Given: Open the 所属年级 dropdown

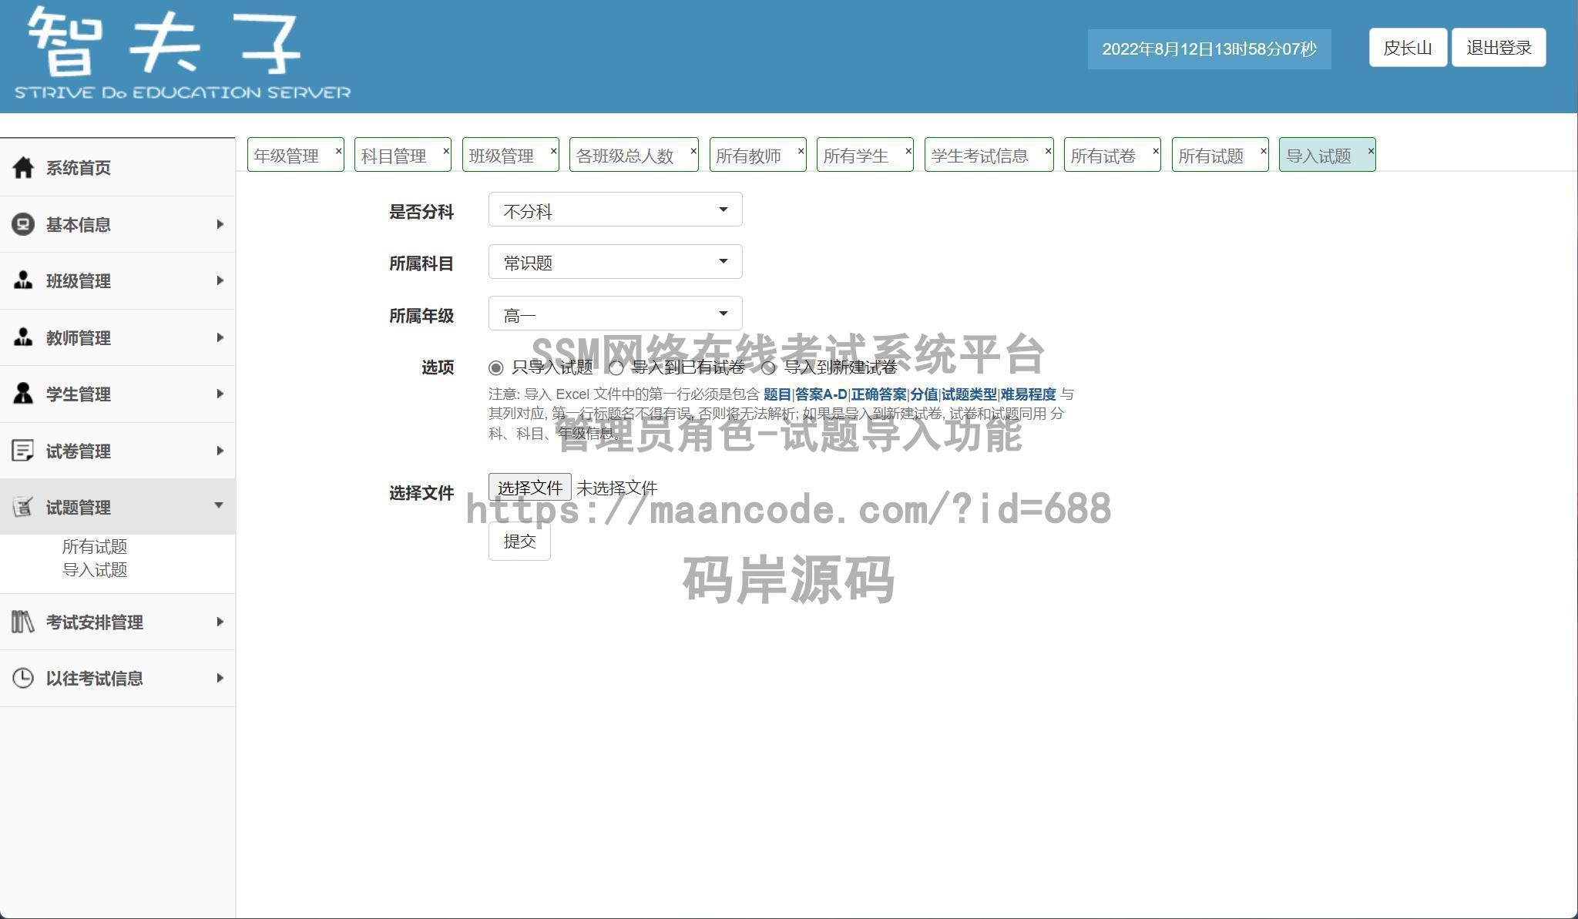Looking at the screenshot, I should click(x=616, y=314).
